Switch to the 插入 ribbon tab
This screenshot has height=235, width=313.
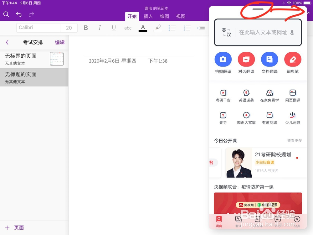pos(148,16)
